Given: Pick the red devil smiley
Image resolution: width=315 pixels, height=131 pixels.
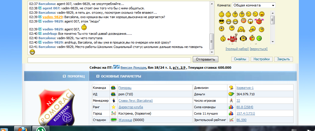Looking at the screenshot, I should click(232, 38).
